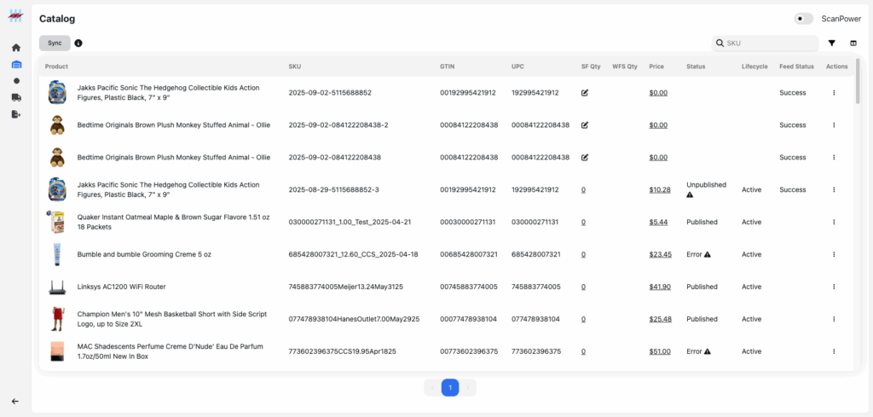Open the Home icon in sidebar
This screenshot has width=873, height=417.
[16, 48]
